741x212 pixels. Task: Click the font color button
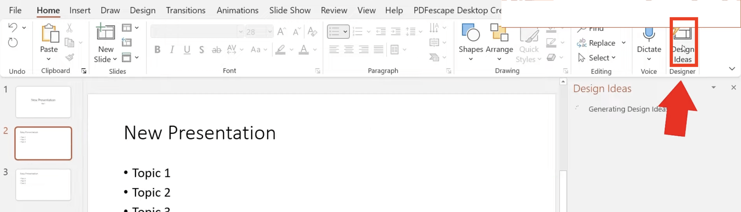tap(304, 49)
